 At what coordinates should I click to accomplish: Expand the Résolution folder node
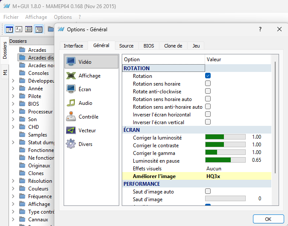(x=13, y=181)
